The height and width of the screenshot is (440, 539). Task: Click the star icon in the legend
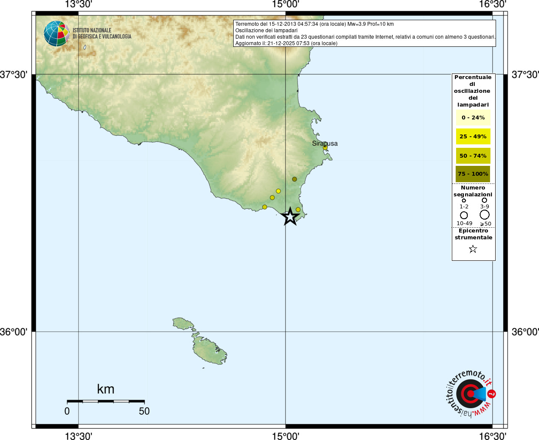pyautogui.click(x=473, y=249)
